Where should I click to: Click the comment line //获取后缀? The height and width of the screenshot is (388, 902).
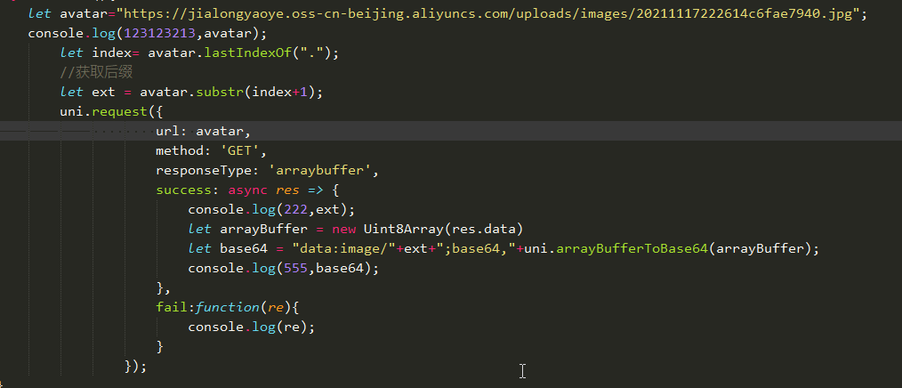(97, 73)
